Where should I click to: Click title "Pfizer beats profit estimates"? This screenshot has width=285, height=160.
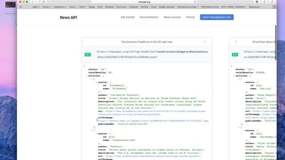(156, 150)
